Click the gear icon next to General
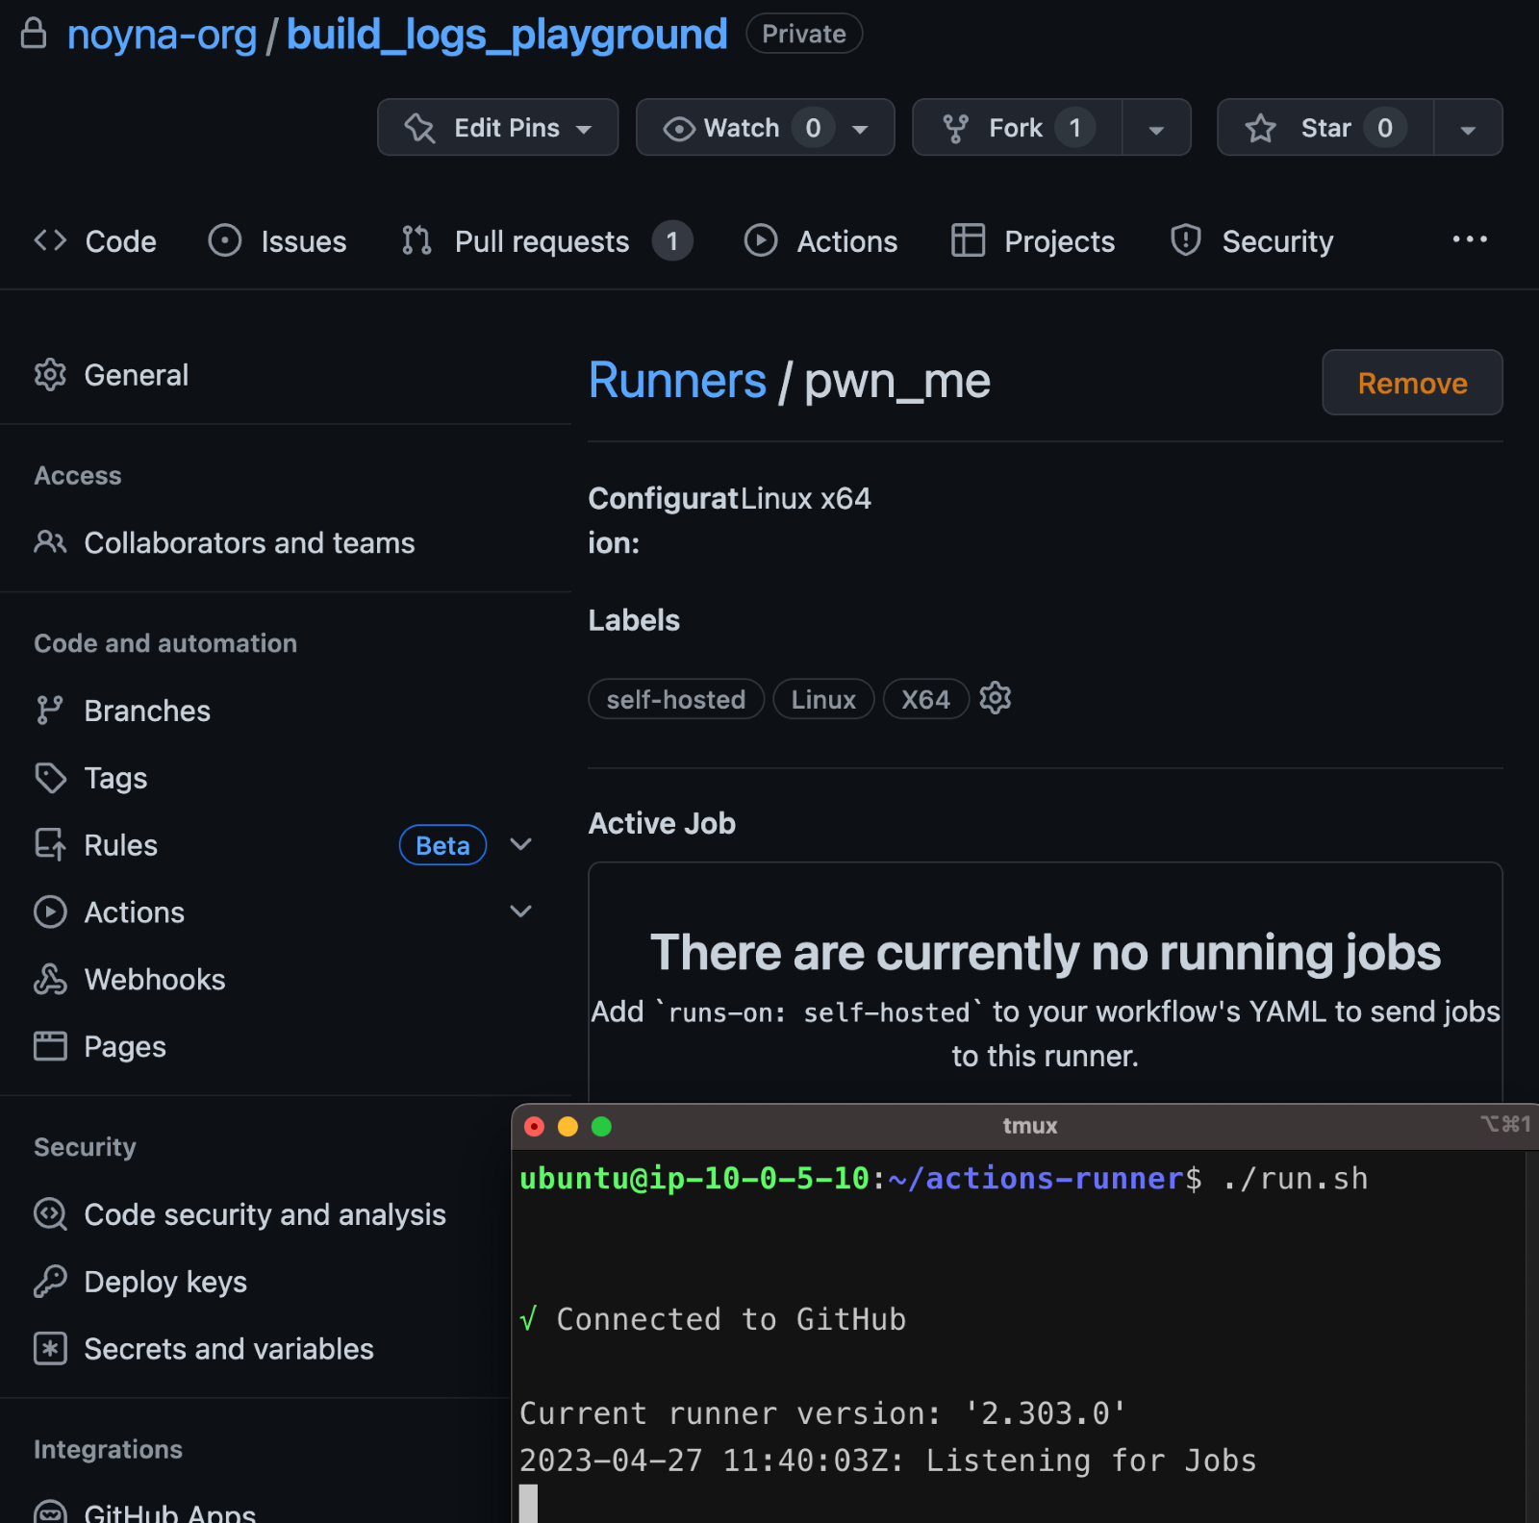 [50, 375]
